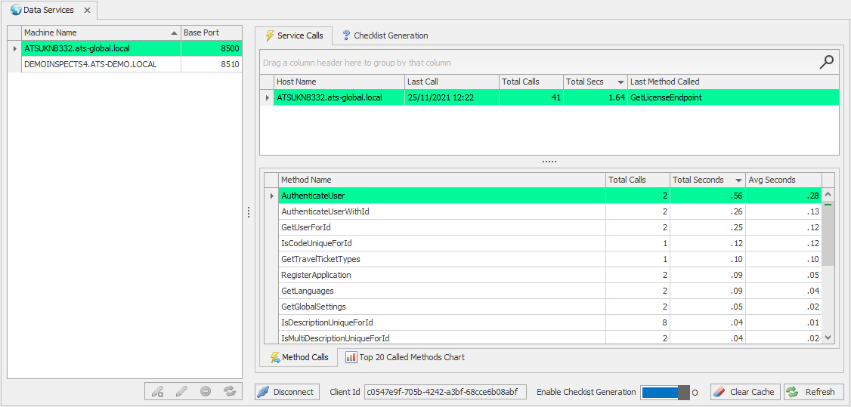Click the Client Id field

445,392
